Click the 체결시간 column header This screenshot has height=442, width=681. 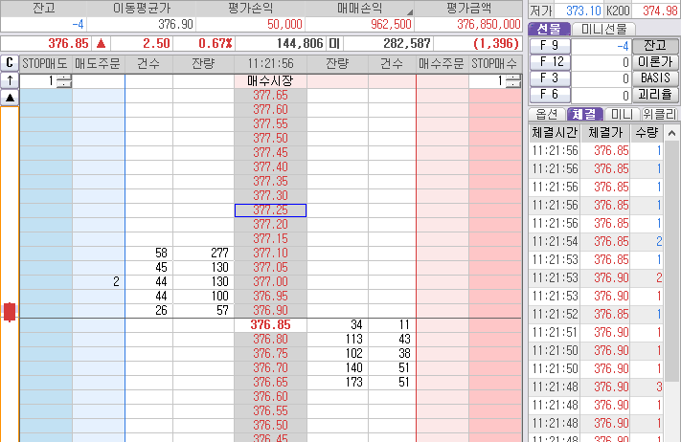[x=555, y=132]
